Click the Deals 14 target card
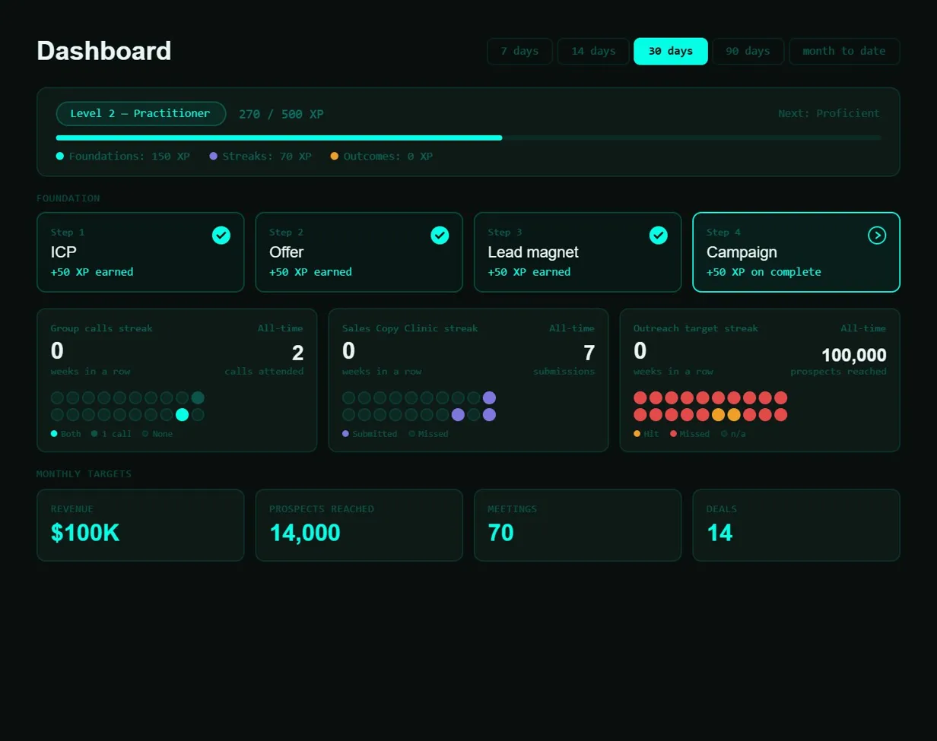 (796, 525)
